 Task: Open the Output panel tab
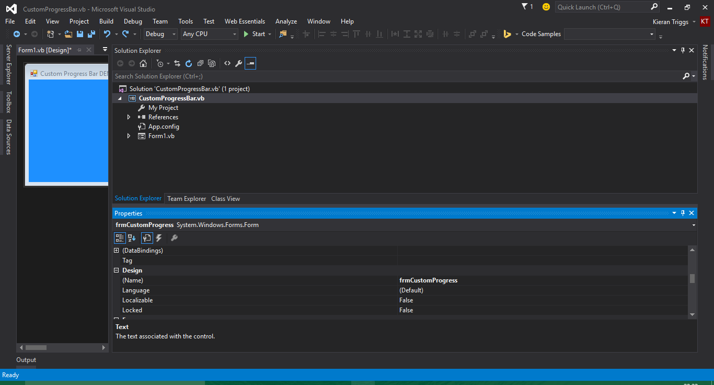[x=26, y=360]
